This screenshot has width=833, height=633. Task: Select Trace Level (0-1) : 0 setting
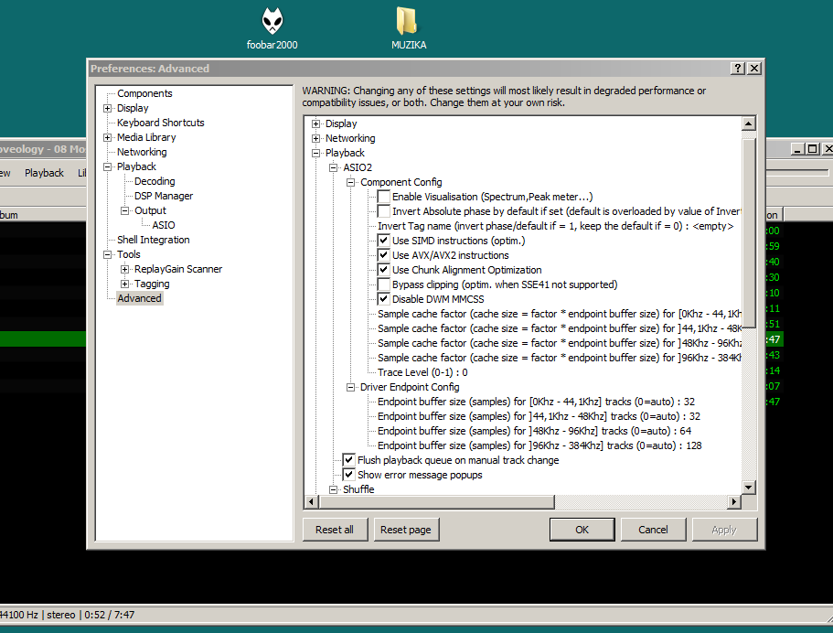422,372
